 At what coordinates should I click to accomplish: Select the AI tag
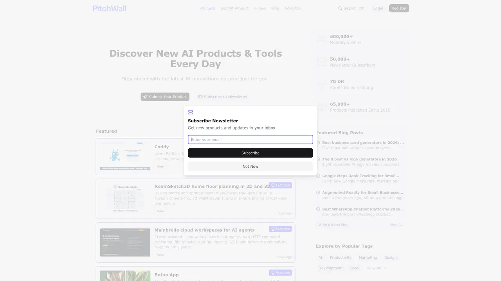[321, 258]
